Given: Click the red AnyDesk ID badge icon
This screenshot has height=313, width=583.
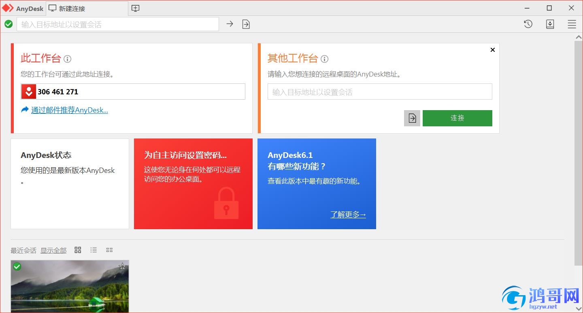Looking at the screenshot, I should 29,92.
